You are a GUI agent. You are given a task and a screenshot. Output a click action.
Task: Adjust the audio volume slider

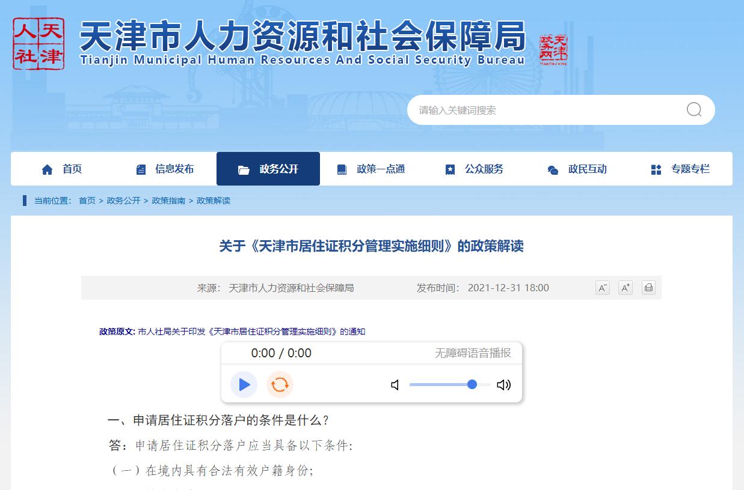pos(450,384)
